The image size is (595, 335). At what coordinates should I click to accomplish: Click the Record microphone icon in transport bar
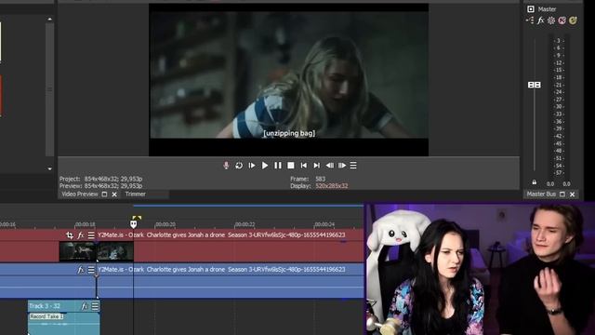(226, 166)
